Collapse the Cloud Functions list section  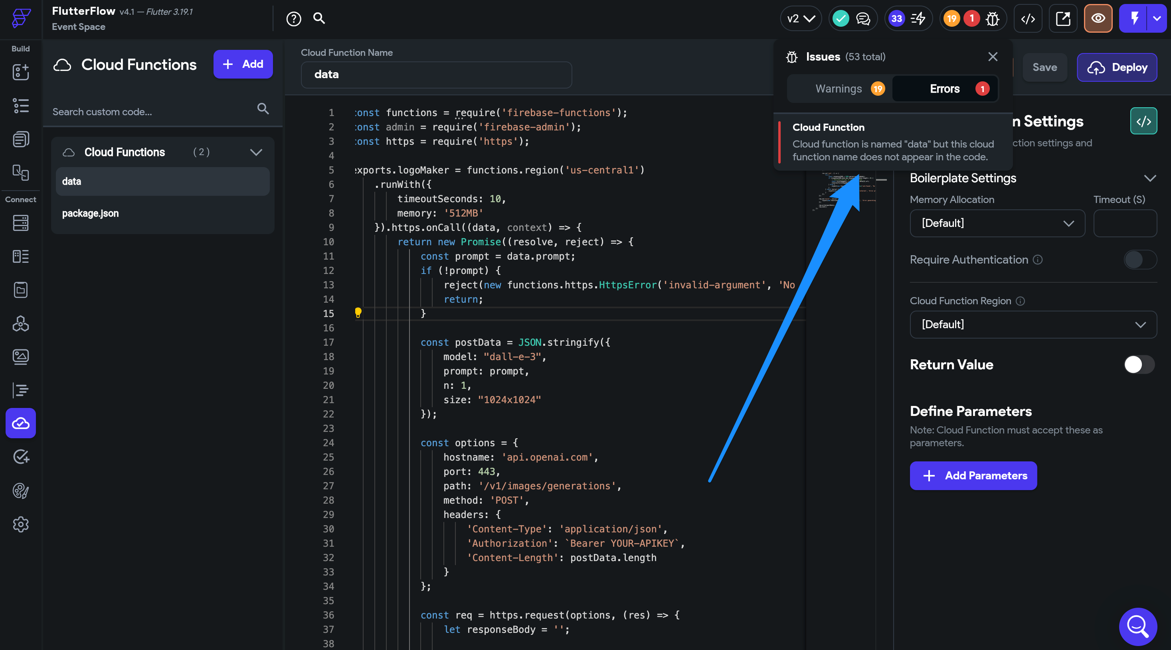pyautogui.click(x=256, y=152)
